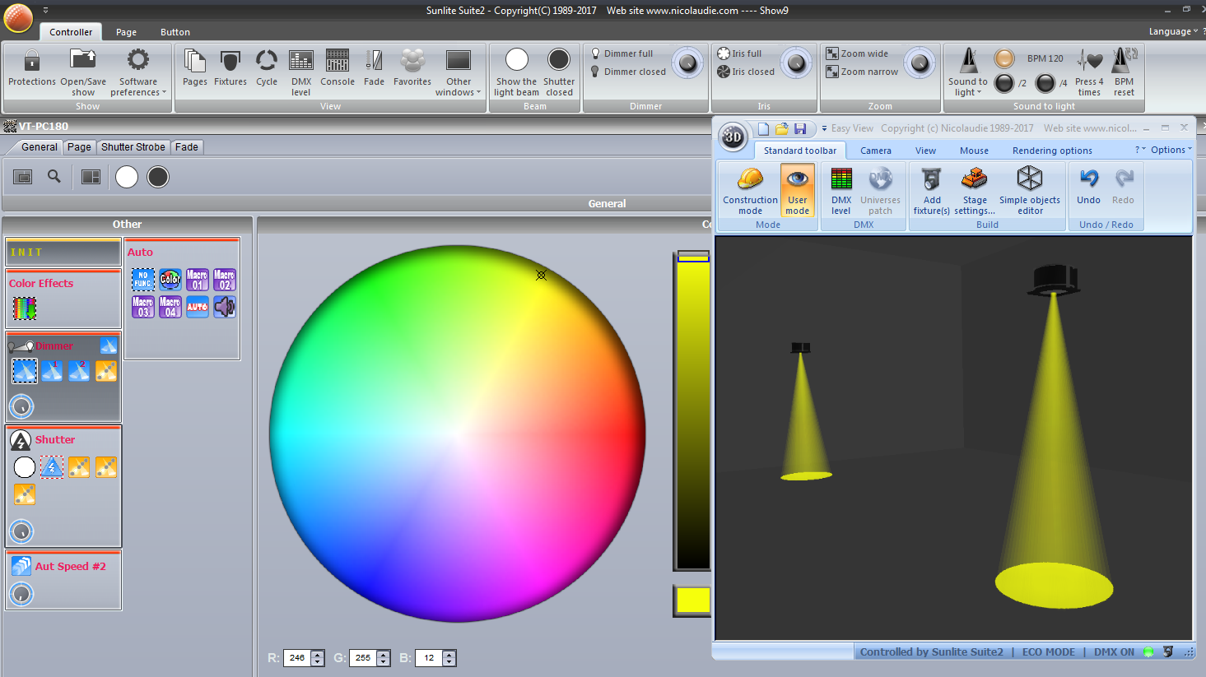
Task: Open the Options dropdown in 3D window
Action: (1171, 150)
